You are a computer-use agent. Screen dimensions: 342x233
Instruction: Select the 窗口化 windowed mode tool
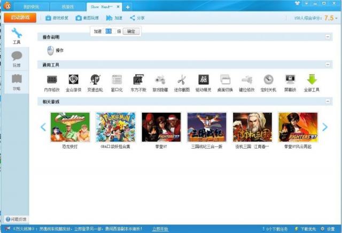click(117, 80)
